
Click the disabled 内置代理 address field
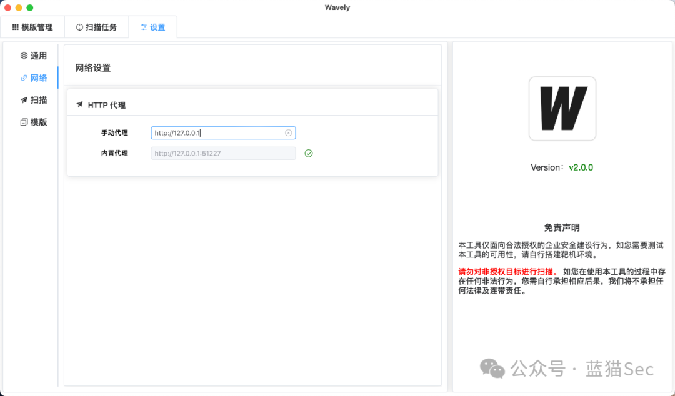click(x=223, y=153)
